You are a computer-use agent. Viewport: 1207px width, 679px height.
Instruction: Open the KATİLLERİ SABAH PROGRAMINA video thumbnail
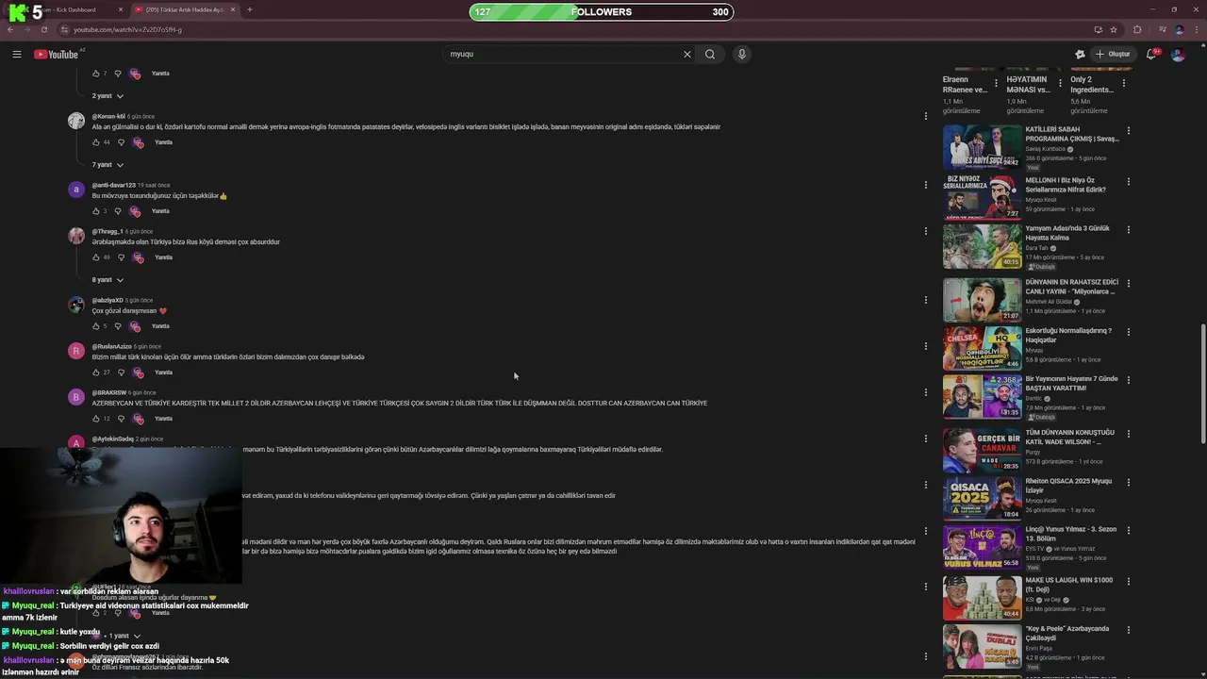coord(982,147)
